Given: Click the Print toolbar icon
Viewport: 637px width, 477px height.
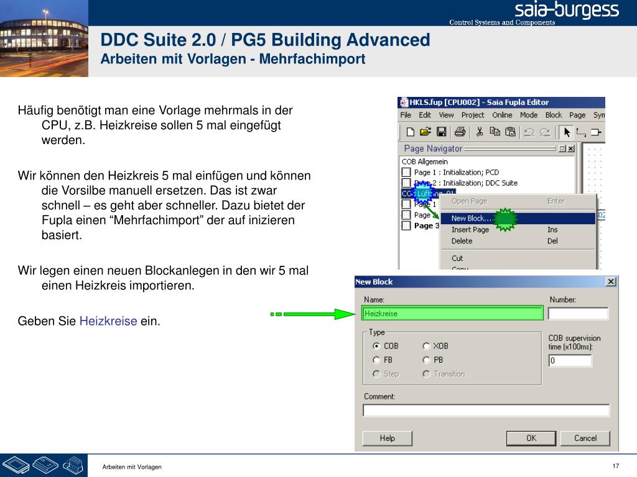Looking at the screenshot, I should click(460, 132).
